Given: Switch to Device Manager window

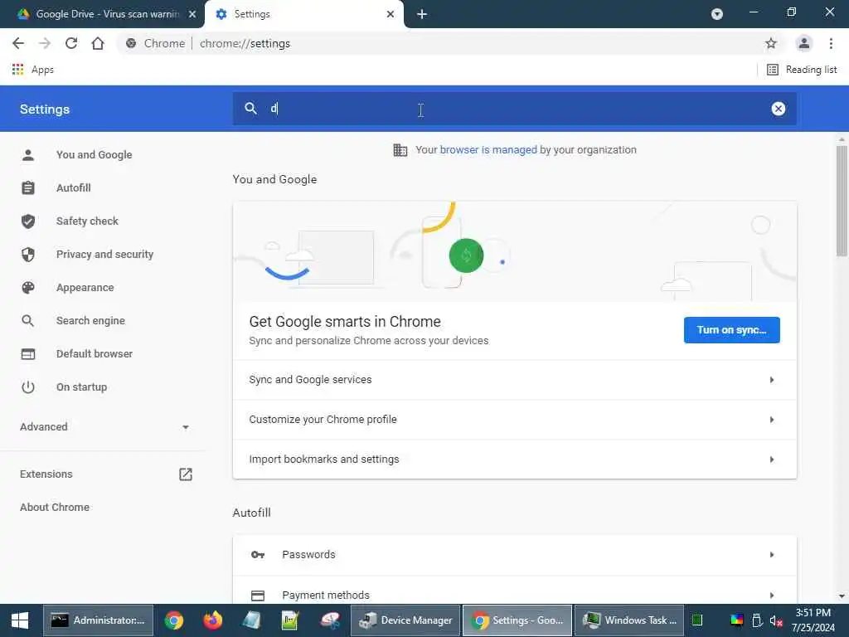Looking at the screenshot, I should pos(405,620).
